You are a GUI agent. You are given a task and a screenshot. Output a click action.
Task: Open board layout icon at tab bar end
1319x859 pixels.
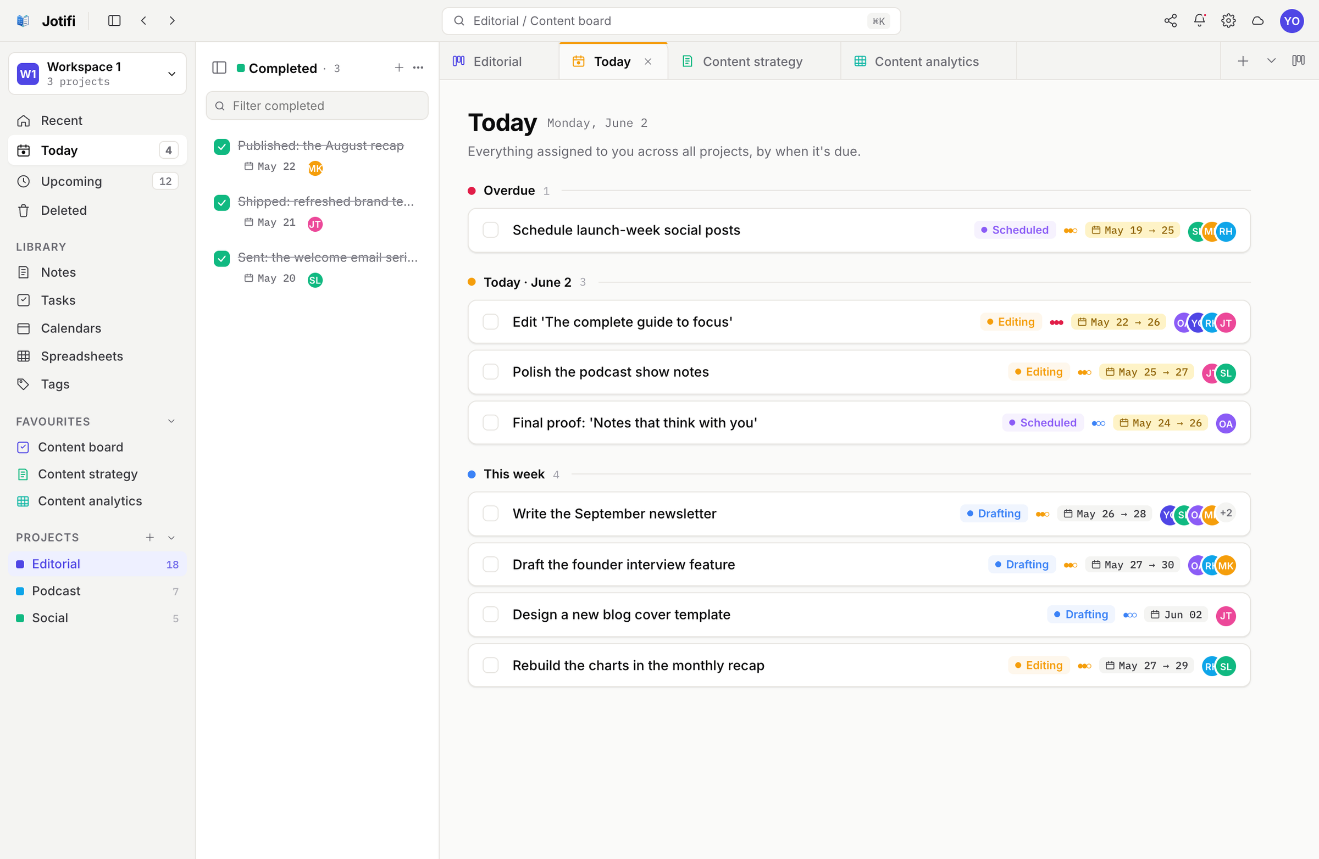[x=1299, y=61]
